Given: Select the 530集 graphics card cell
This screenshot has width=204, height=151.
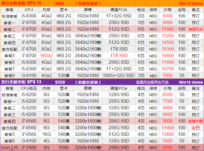Looking at the screenshot, I should 63,75.
